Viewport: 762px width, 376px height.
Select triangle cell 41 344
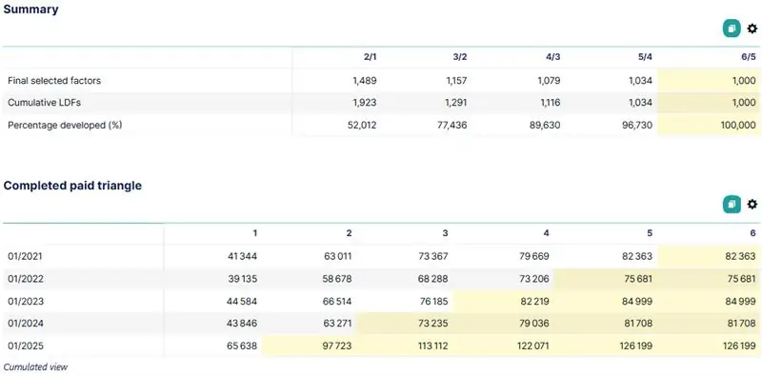[x=243, y=256]
